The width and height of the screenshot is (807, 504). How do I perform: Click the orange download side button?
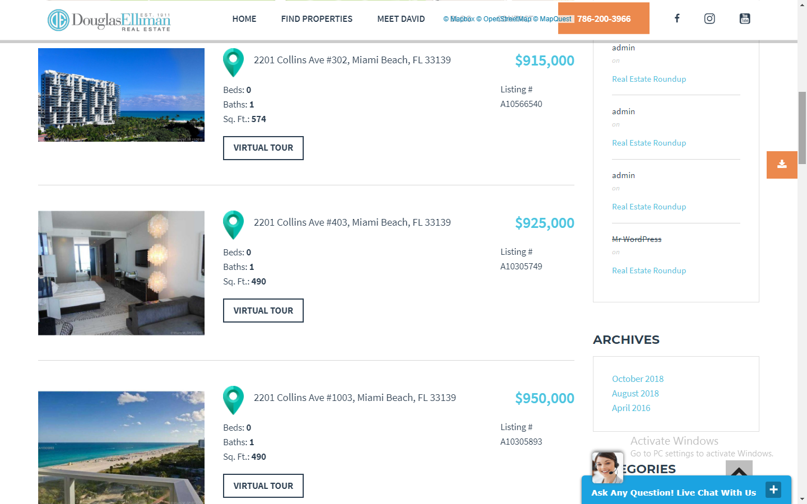tap(782, 165)
